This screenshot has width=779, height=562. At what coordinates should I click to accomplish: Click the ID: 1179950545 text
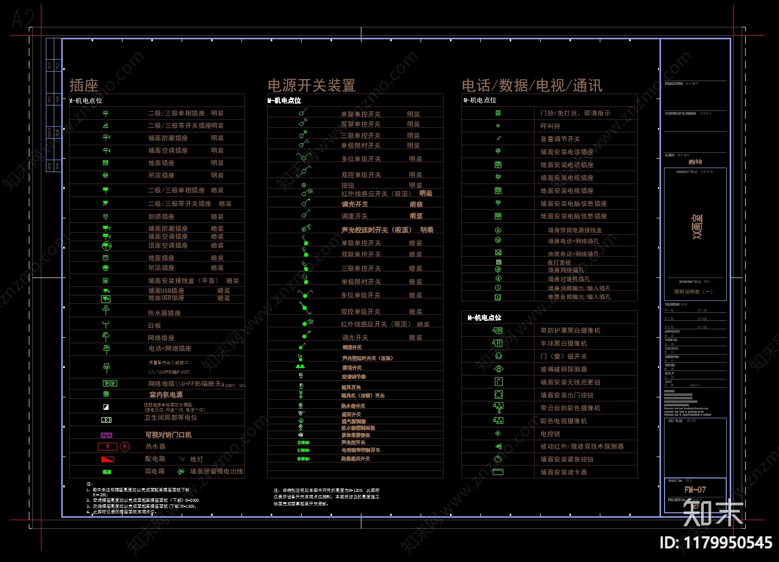(716, 542)
